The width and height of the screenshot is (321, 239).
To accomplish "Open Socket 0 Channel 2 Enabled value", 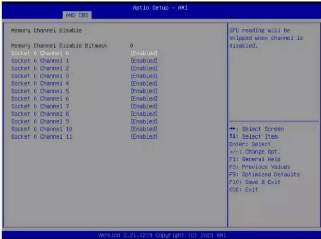I will (144, 69).
